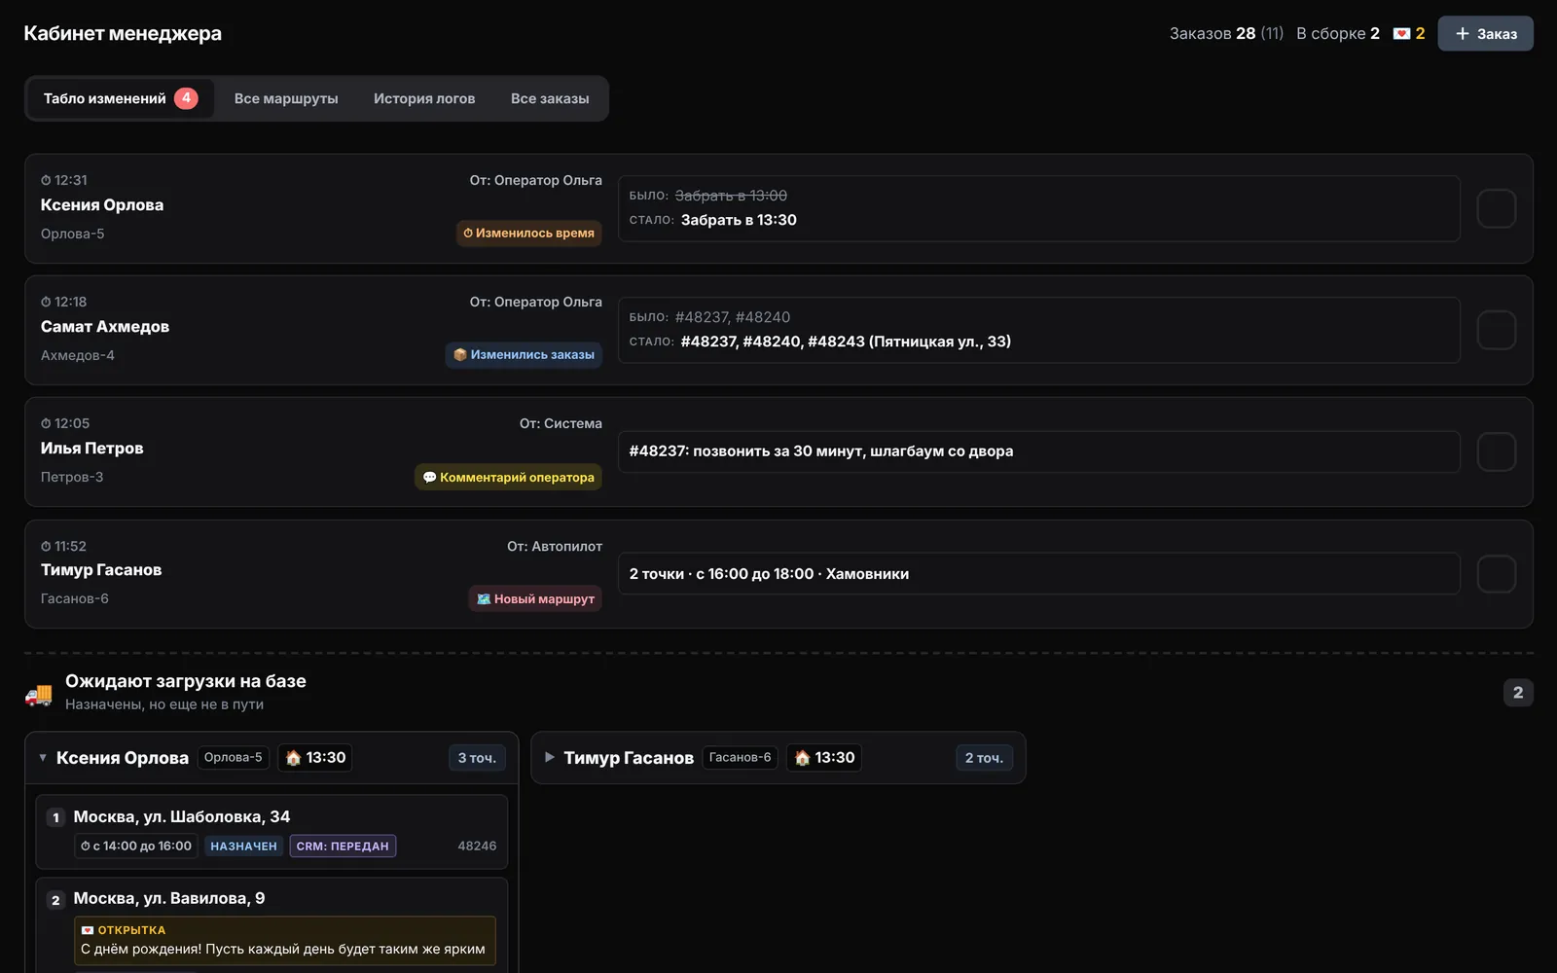Expand the Тимур Гасанов route card
This screenshot has width=1557, height=973.
pos(550,757)
